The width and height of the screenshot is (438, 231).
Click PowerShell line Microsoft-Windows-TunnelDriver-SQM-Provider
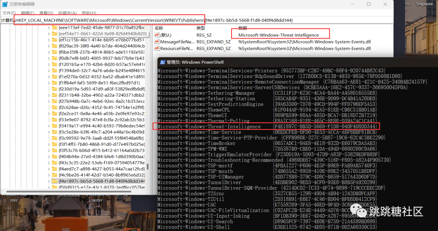point(271,188)
